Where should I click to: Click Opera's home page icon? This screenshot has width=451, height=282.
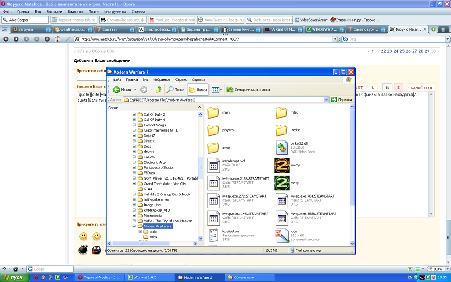point(57,39)
